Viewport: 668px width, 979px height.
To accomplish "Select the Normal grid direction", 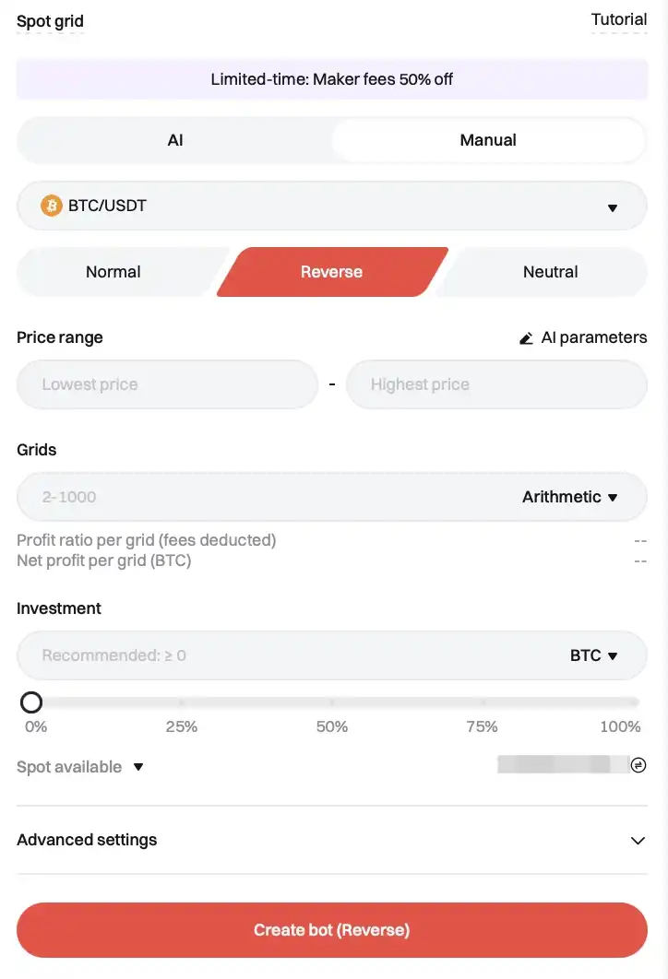I will point(113,272).
